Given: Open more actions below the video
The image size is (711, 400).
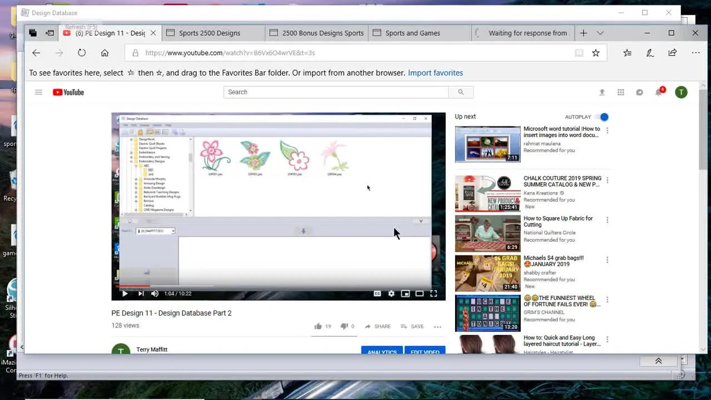Looking at the screenshot, I should (438, 327).
